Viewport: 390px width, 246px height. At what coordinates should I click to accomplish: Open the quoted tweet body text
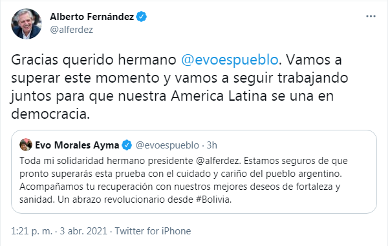coord(184,180)
